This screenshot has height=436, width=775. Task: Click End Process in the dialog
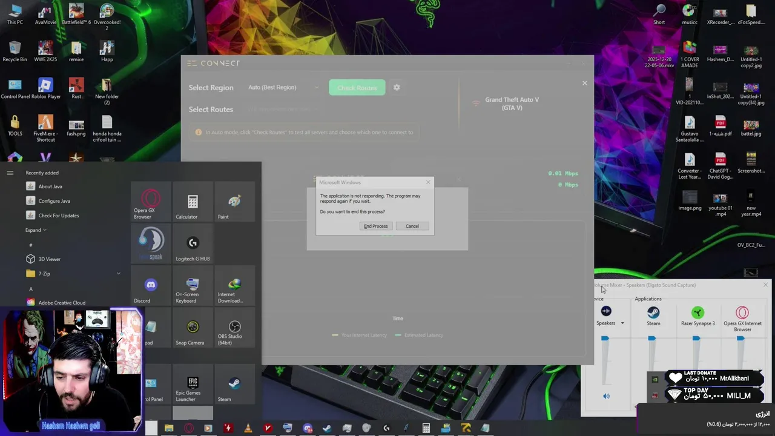(375, 226)
